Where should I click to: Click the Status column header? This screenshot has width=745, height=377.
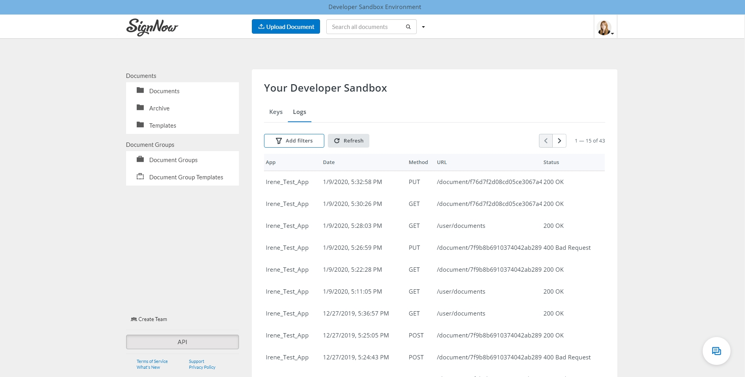point(551,162)
